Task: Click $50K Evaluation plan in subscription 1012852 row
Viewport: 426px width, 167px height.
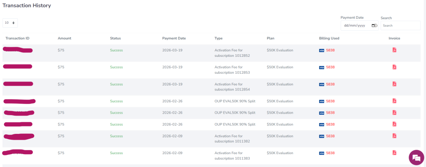Action: [280, 50]
